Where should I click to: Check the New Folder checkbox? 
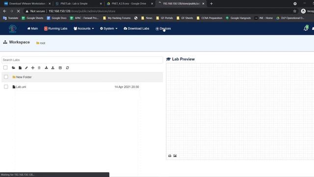6,77
